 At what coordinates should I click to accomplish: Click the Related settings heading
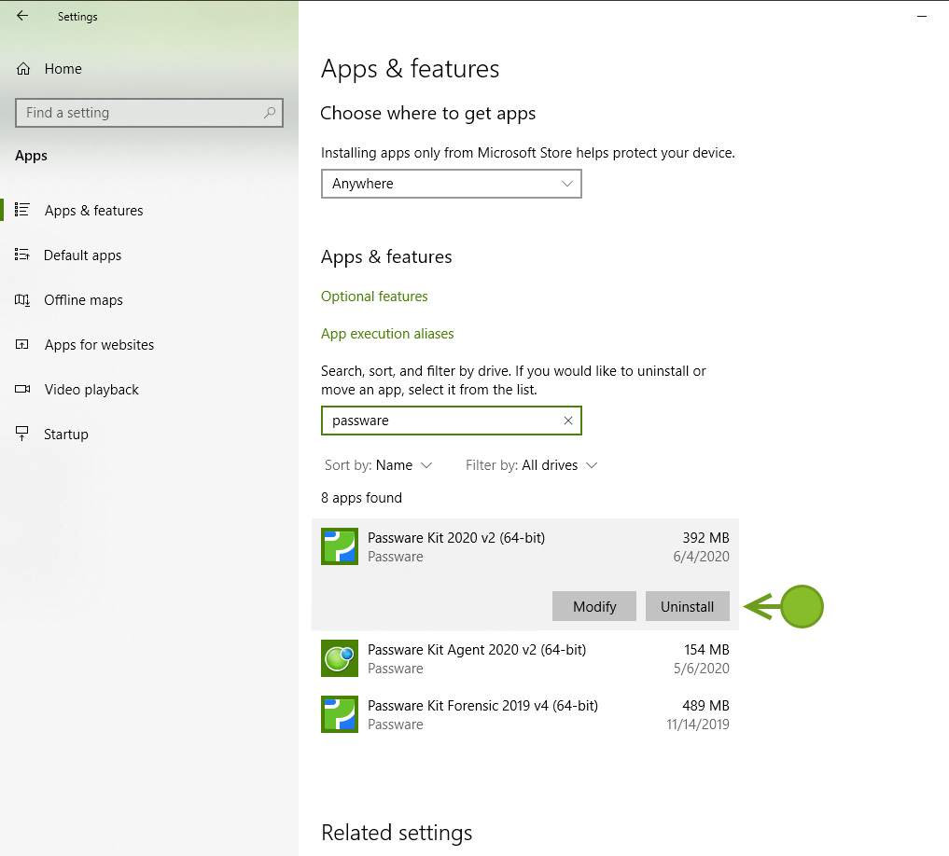point(397,833)
